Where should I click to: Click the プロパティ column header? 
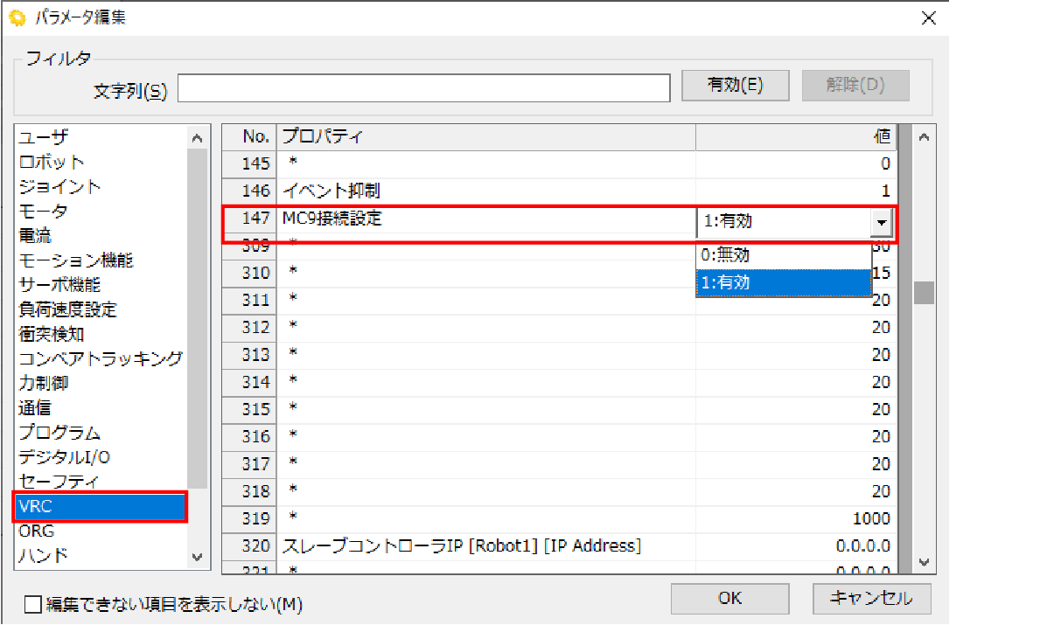coord(485,136)
